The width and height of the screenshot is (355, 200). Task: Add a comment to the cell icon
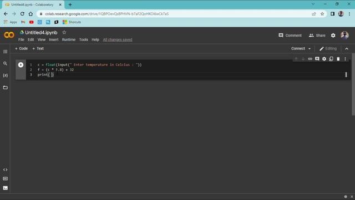(x=317, y=59)
